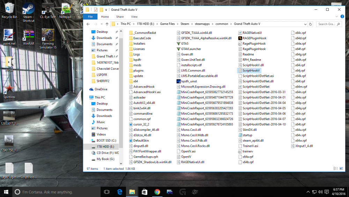Click 1TB HDD (E:) breadcrumb segment
Image resolution: width=349 pixels, height=197 pixels.
click(x=145, y=24)
